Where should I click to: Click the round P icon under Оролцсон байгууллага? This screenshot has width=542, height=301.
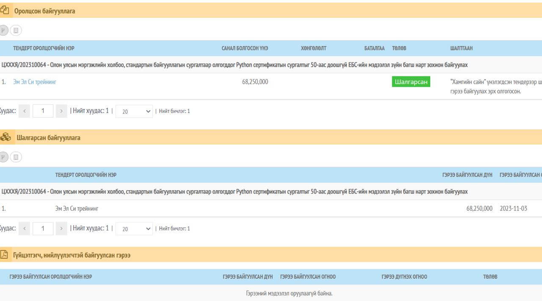point(3,30)
